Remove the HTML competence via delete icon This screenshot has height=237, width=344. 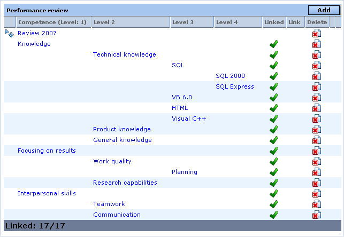(317, 108)
